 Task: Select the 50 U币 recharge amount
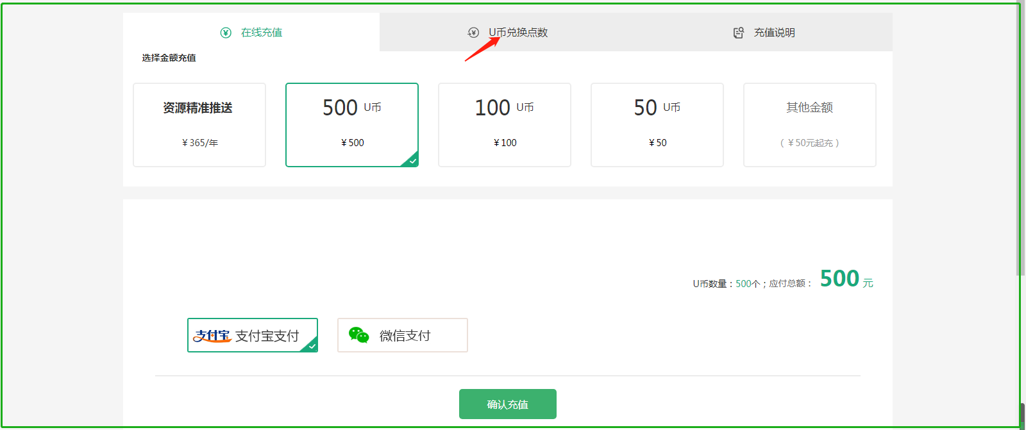pyautogui.click(x=657, y=125)
